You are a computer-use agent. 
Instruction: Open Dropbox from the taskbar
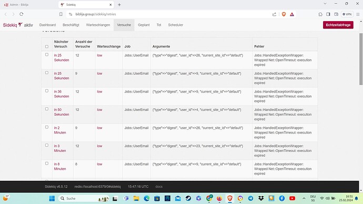[x=261, y=198]
